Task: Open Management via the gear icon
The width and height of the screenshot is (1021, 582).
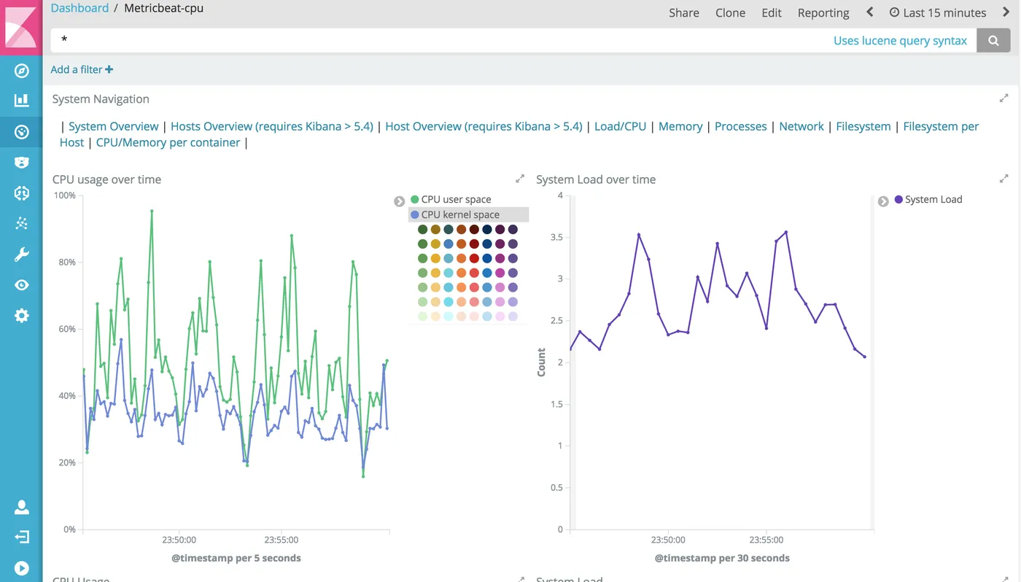Action: click(x=22, y=316)
